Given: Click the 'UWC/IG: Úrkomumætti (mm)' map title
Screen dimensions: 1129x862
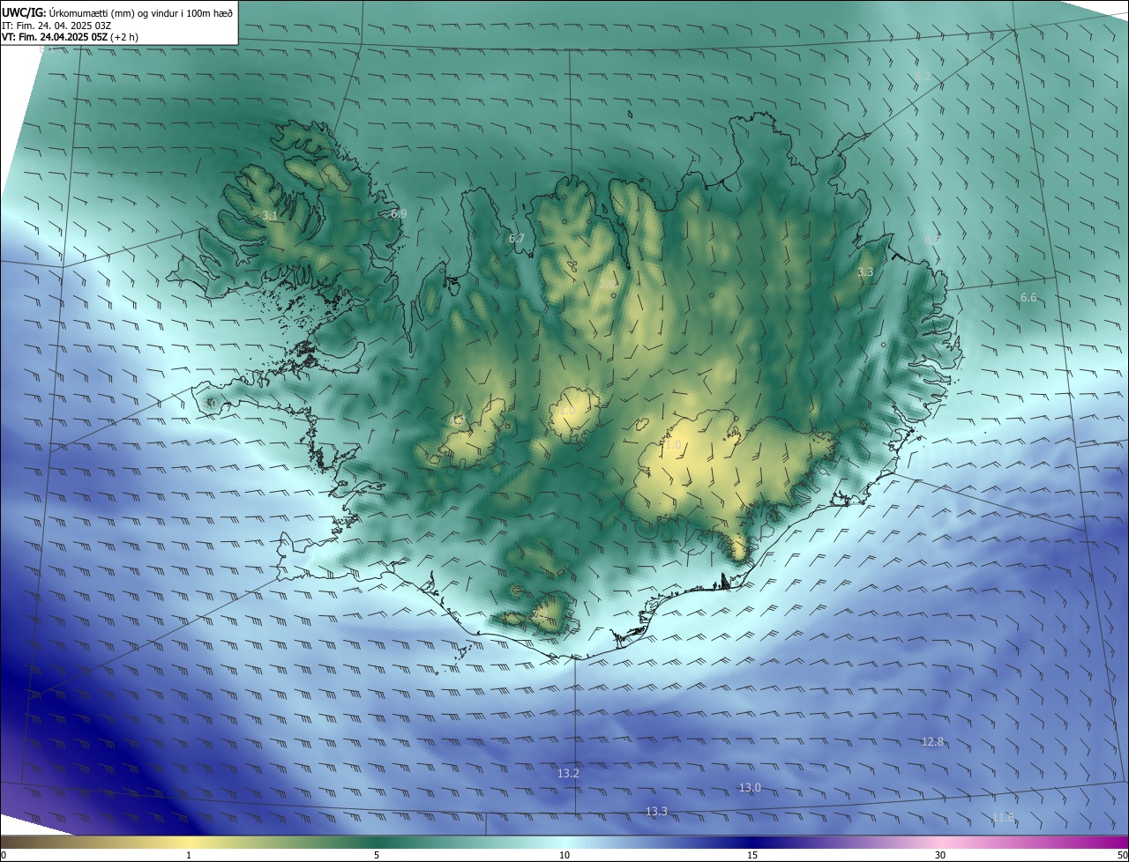Looking at the screenshot, I should 118,12.
